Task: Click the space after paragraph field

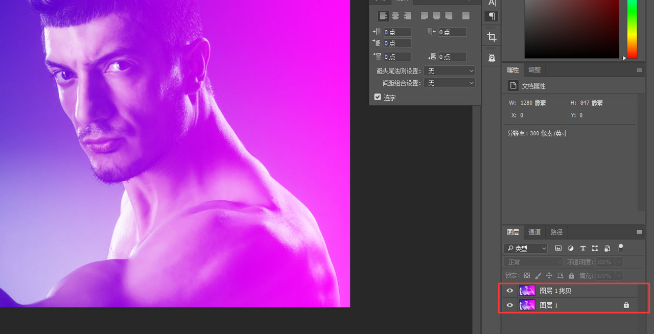Action: (x=453, y=57)
